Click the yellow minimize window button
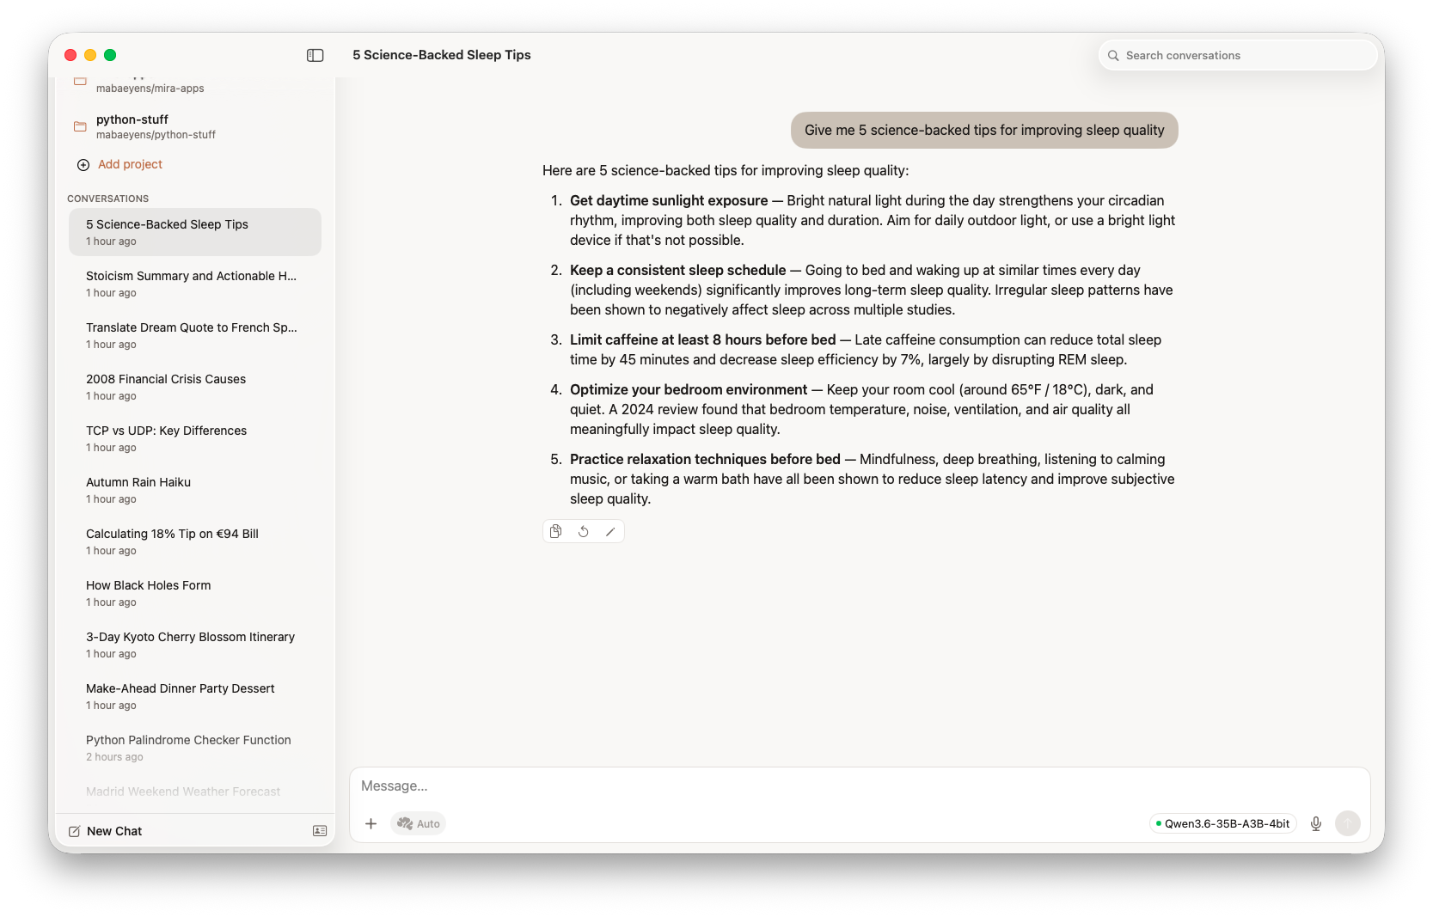The width and height of the screenshot is (1433, 917). pyautogui.click(x=90, y=55)
